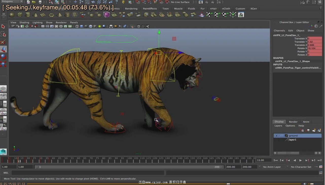Switch to the Render layer tab
Screen dimensions: 325x185
[293, 122]
